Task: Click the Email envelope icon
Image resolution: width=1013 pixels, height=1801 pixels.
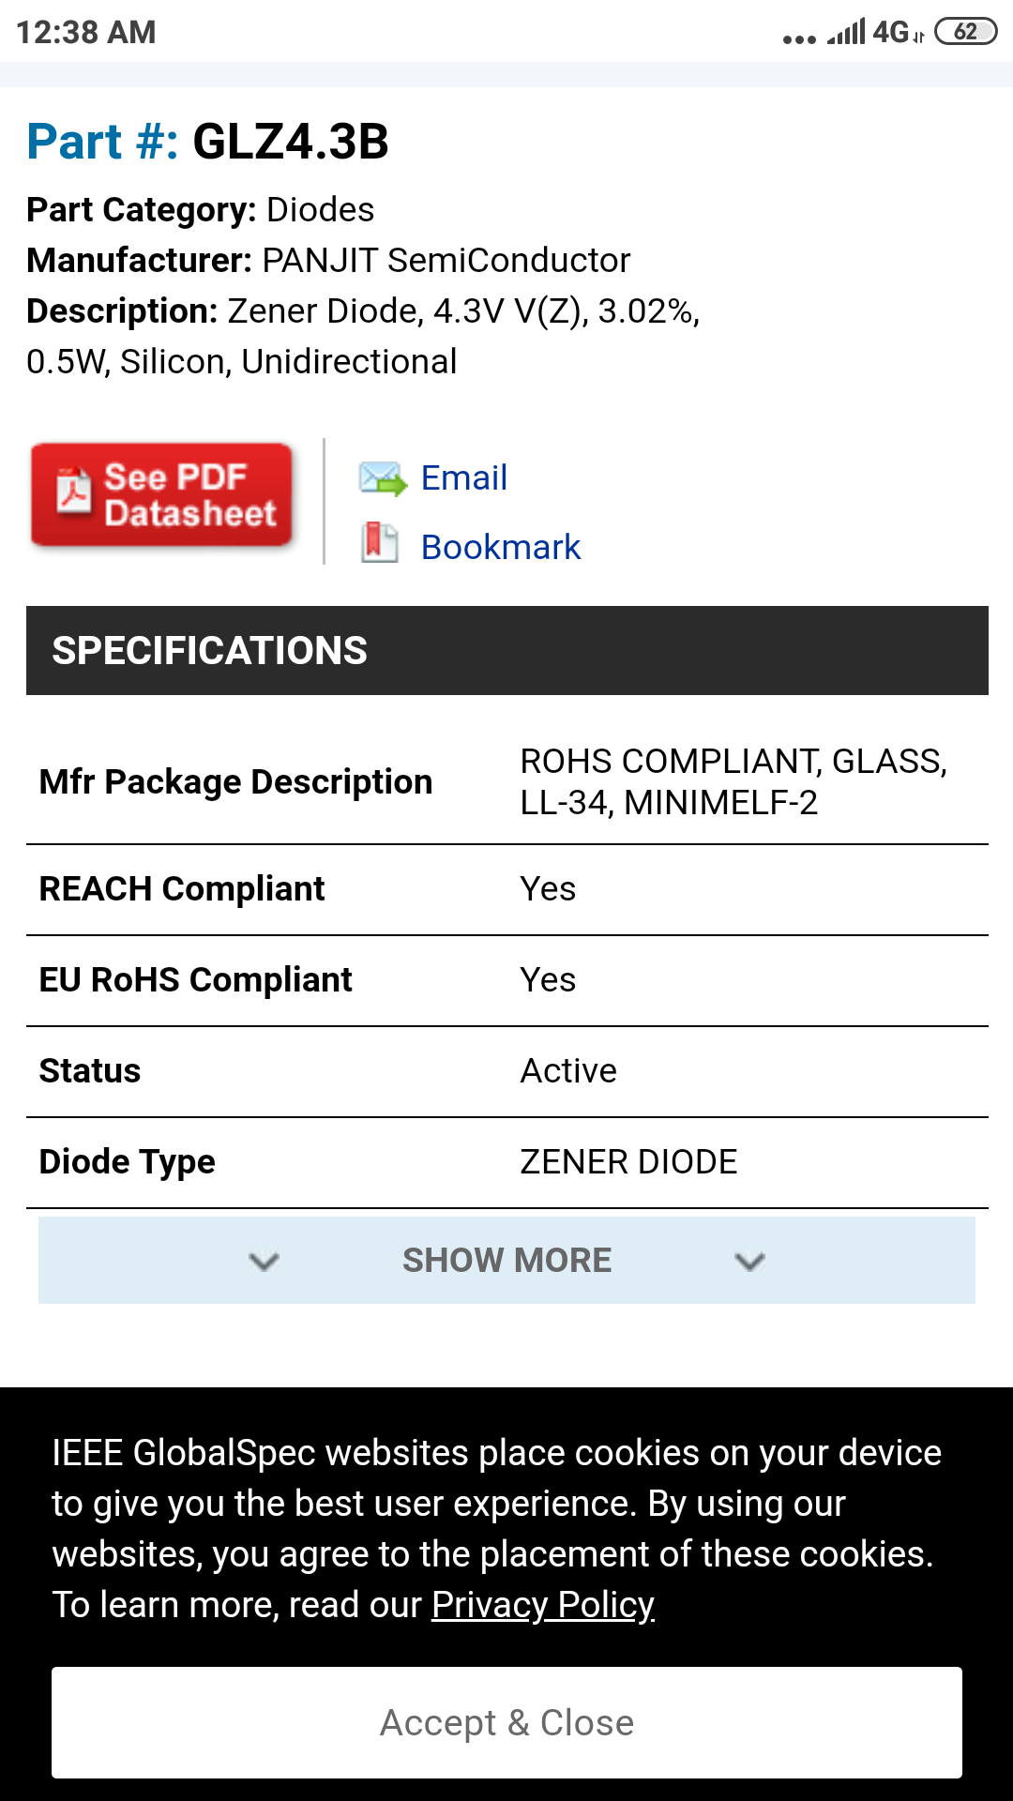Action: point(383,478)
